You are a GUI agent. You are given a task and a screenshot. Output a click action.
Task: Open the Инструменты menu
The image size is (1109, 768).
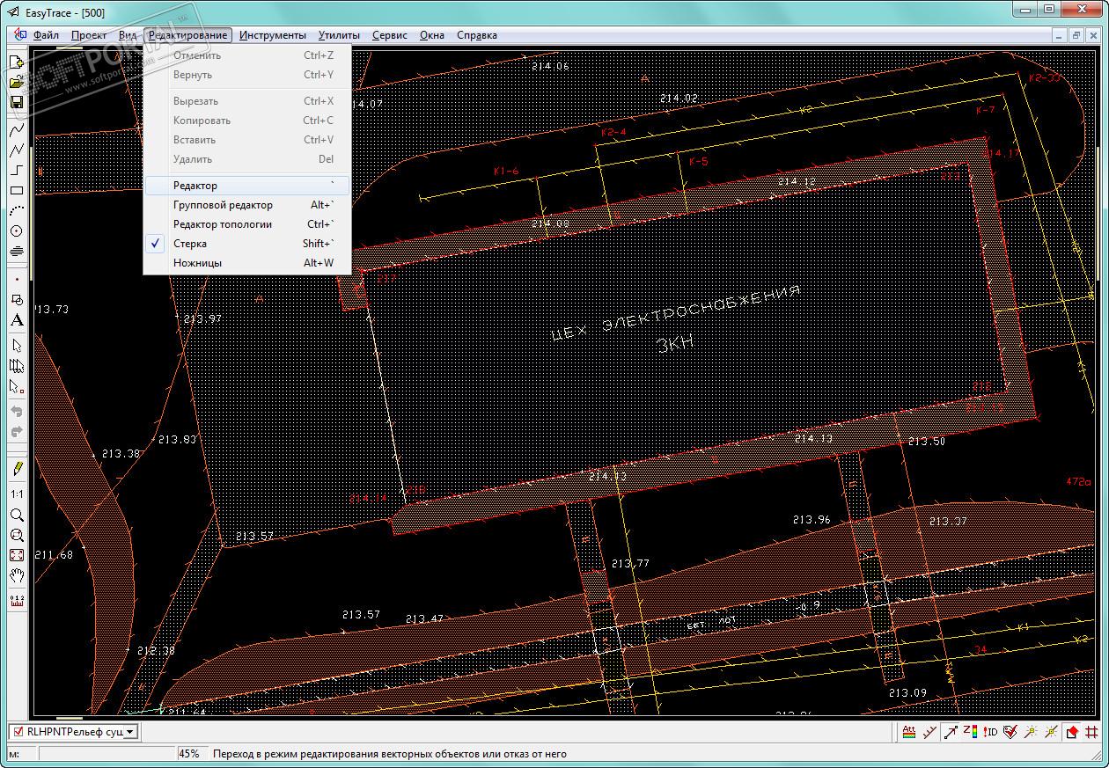(272, 35)
